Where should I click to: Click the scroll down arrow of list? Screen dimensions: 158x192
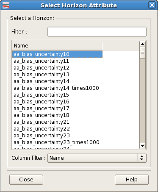[142, 146]
